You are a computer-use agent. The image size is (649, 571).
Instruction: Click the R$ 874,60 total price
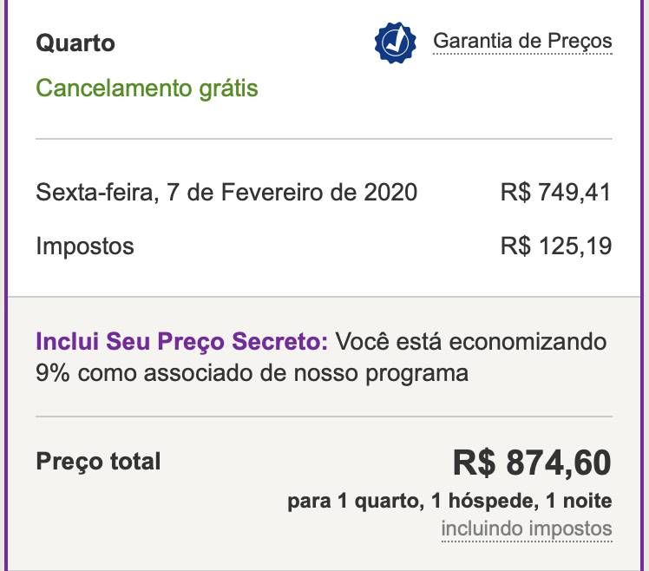click(532, 463)
